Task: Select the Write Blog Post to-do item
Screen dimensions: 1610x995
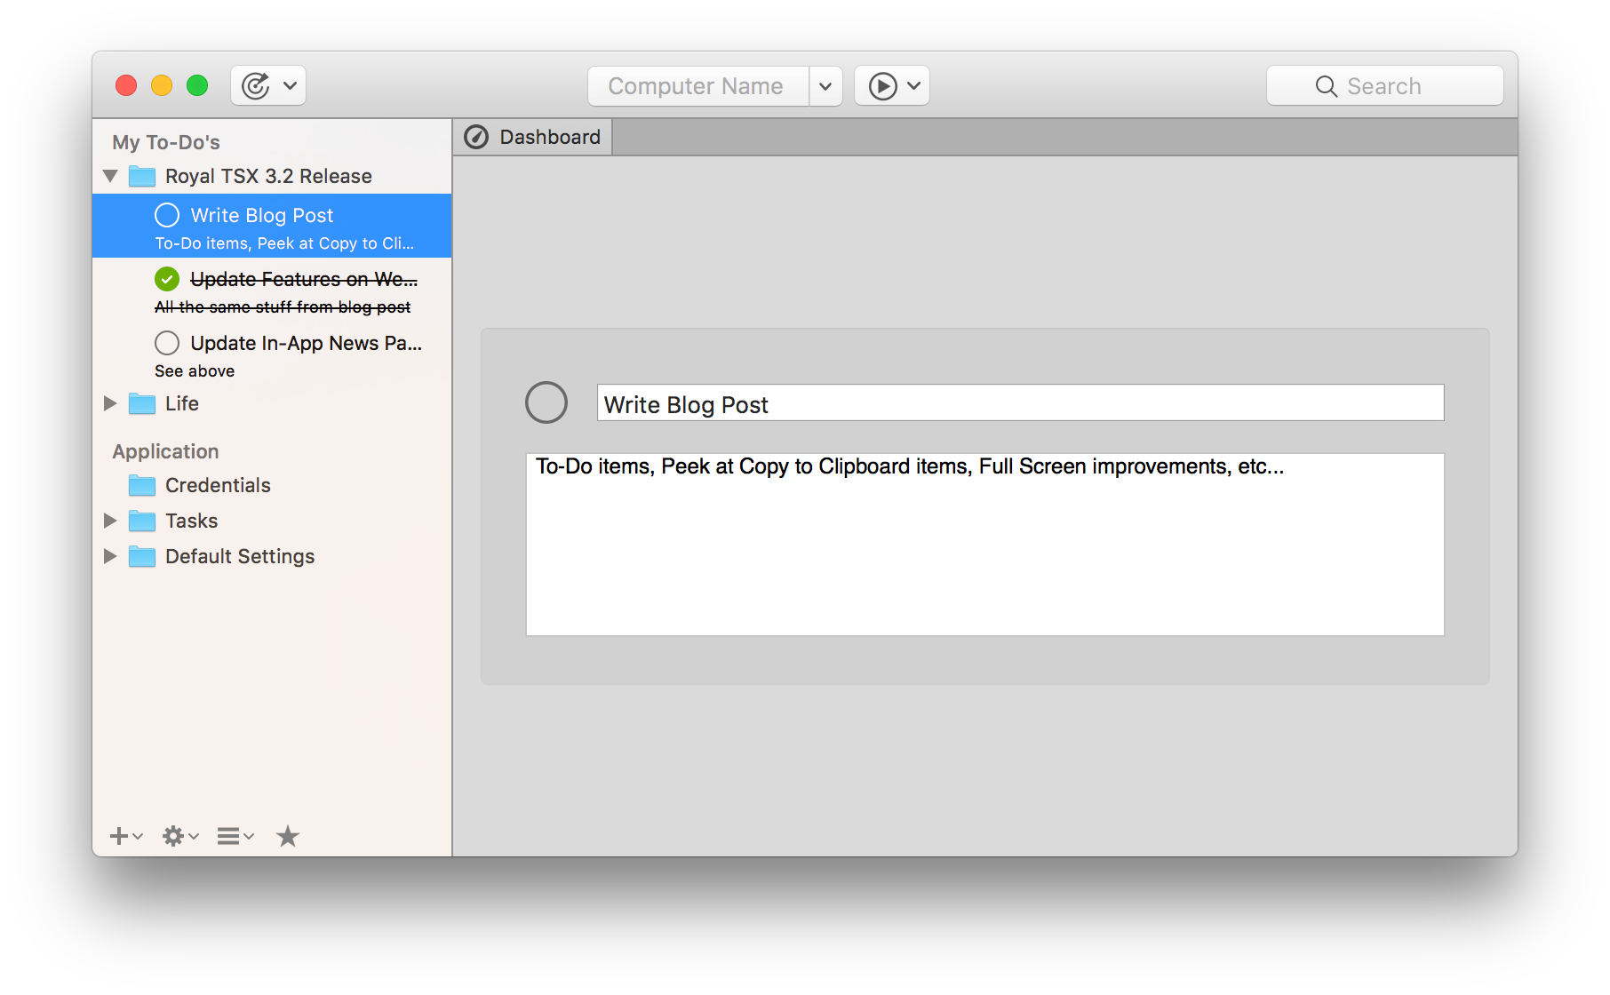Action: [272, 226]
